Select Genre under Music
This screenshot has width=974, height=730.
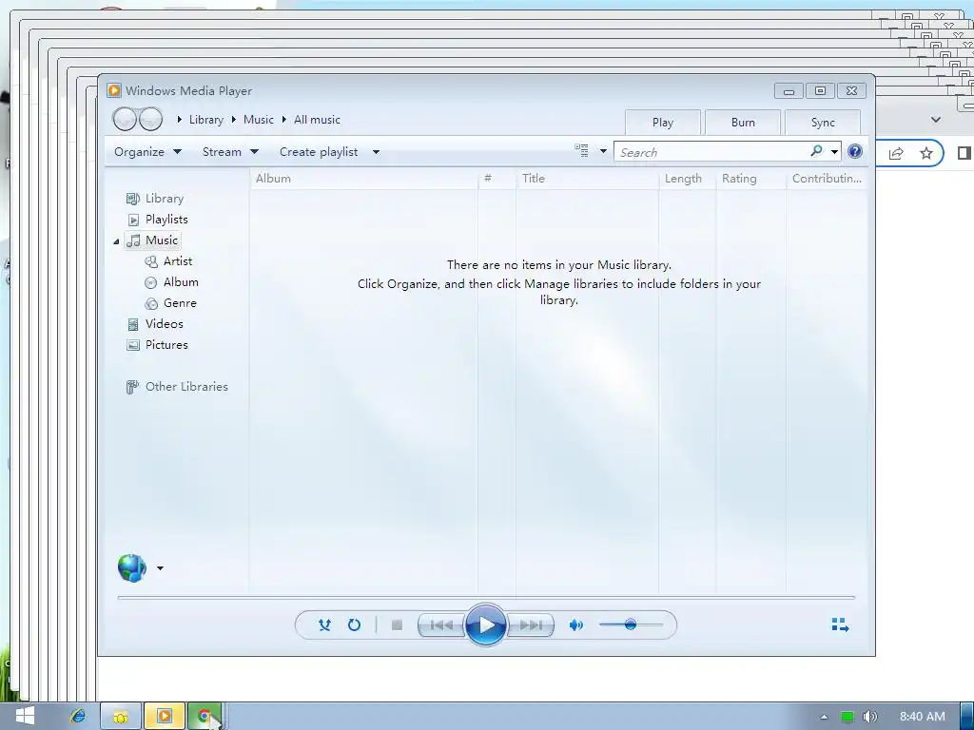tap(171, 303)
